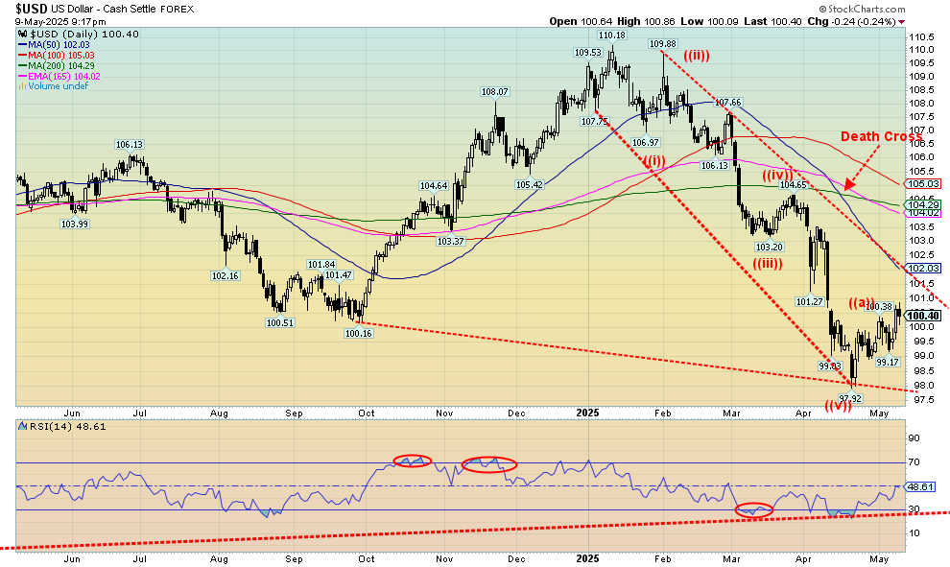Click the 48.61 RSI value tag on right axis
This screenshot has height=567, width=950.
click(x=921, y=486)
